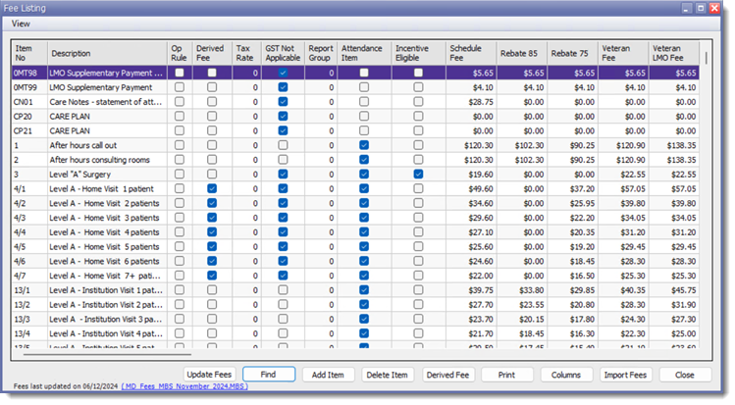Open the View menu
Viewport: 735px width, 405px height.
point(21,23)
